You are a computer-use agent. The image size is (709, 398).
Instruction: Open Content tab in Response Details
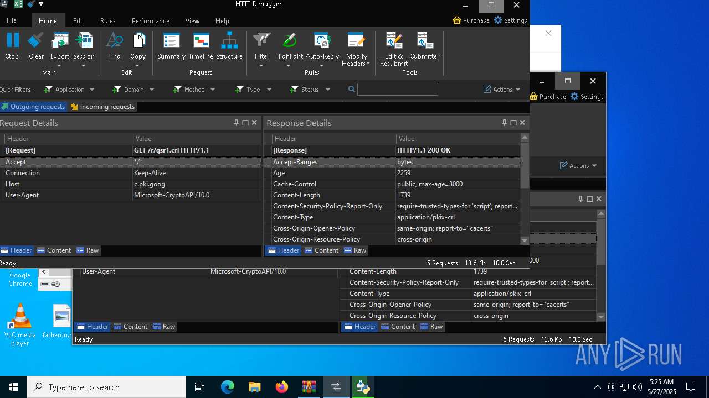[x=321, y=250]
